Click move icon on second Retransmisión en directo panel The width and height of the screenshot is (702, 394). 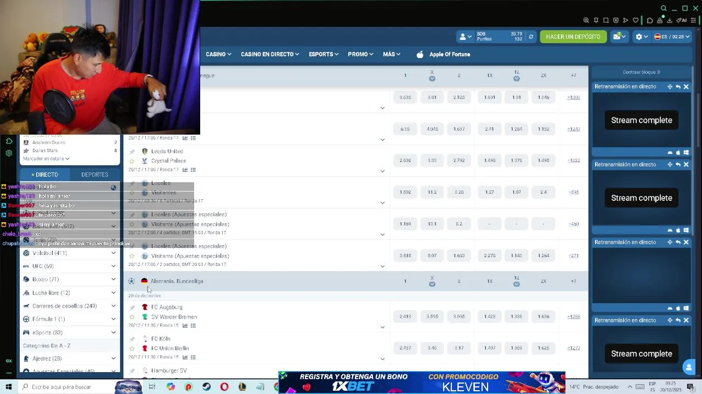coord(670,164)
